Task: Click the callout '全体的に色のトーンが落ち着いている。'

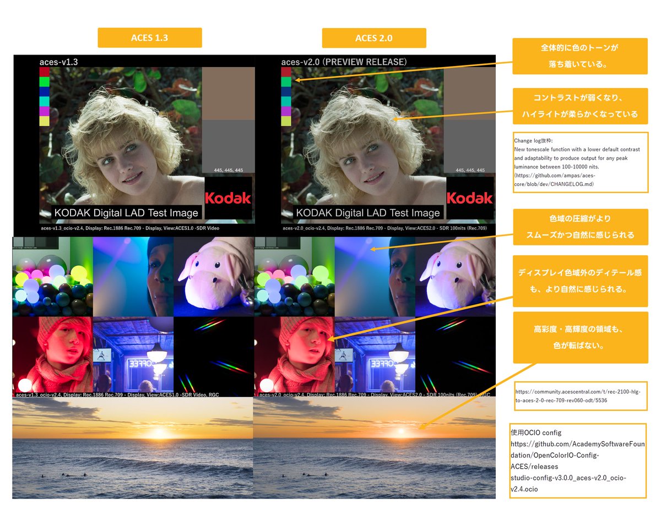Action: 580,56
